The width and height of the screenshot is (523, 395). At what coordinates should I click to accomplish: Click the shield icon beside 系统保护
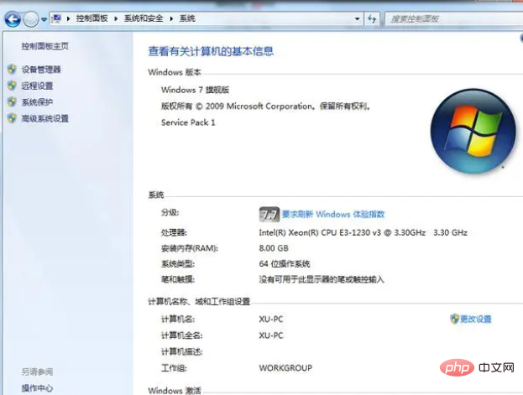[x=12, y=101]
